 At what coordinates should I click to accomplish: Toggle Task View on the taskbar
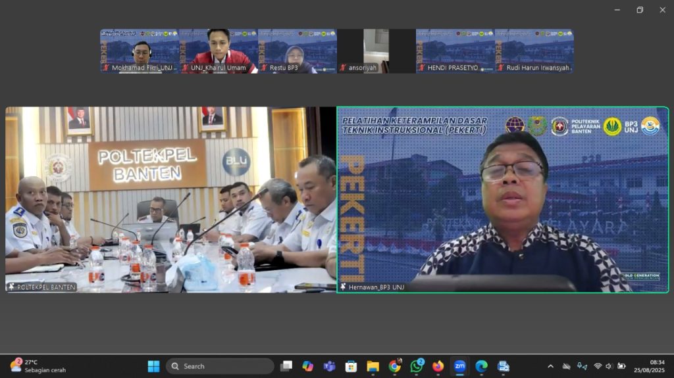(286, 366)
